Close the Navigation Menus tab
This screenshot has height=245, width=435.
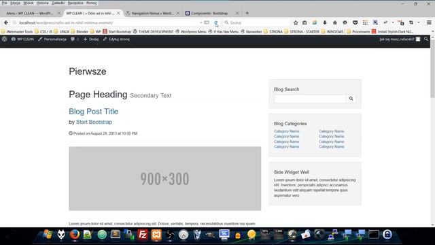pyautogui.click(x=178, y=13)
